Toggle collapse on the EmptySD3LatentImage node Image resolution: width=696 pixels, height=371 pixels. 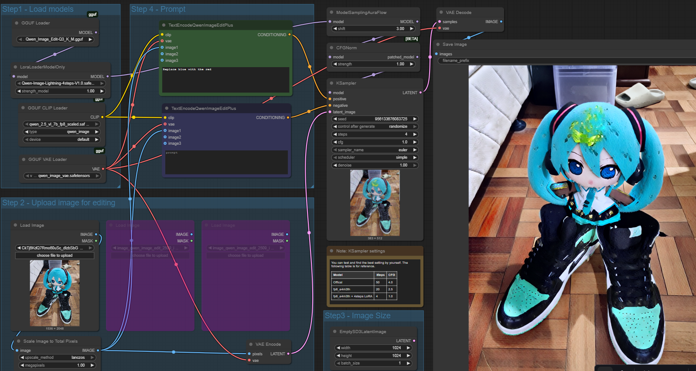tap(335, 332)
